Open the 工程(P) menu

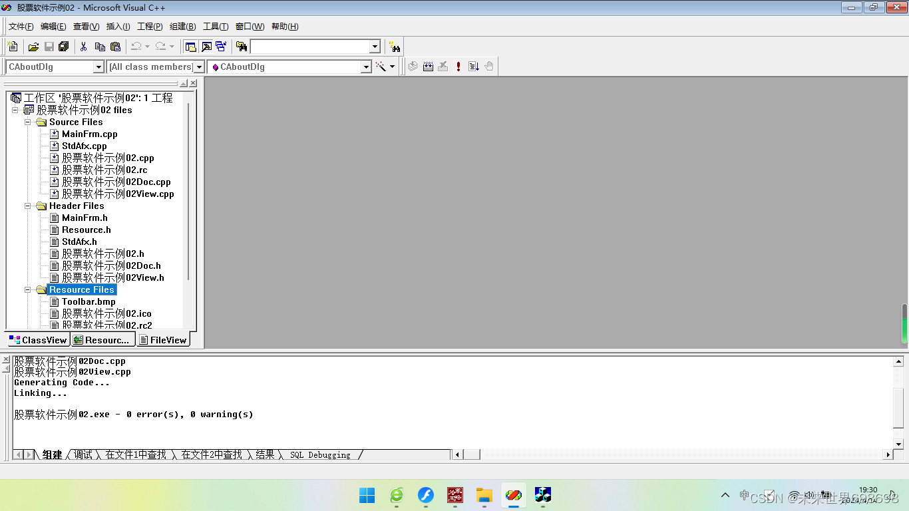click(150, 27)
